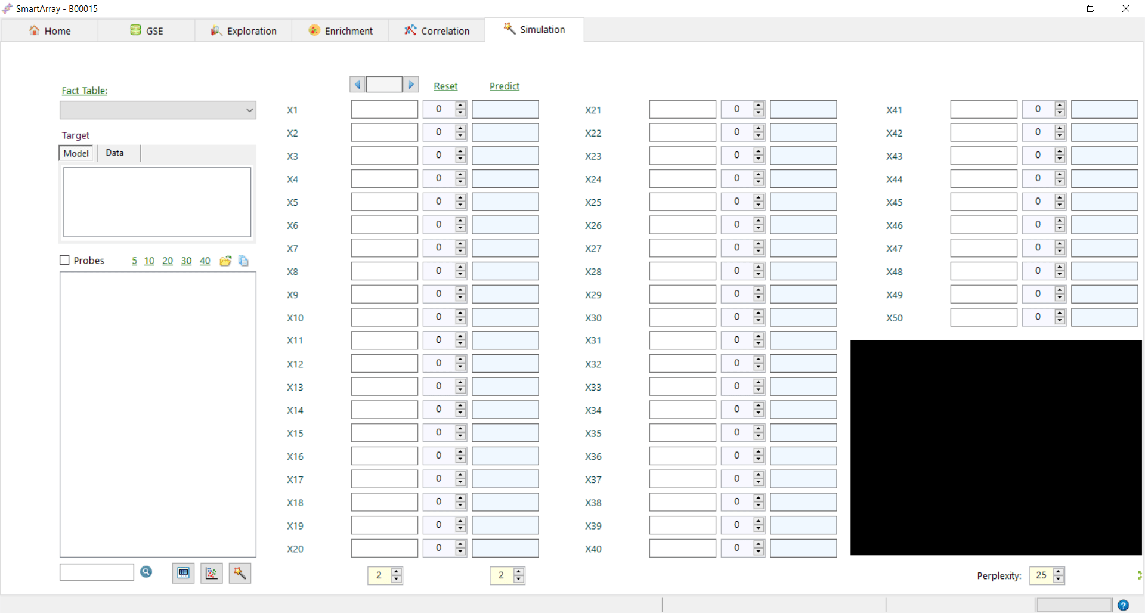Image resolution: width=1145 pixels, height=613 pixels.
Task: Open the Exploration tab
Action: [243, 30]
